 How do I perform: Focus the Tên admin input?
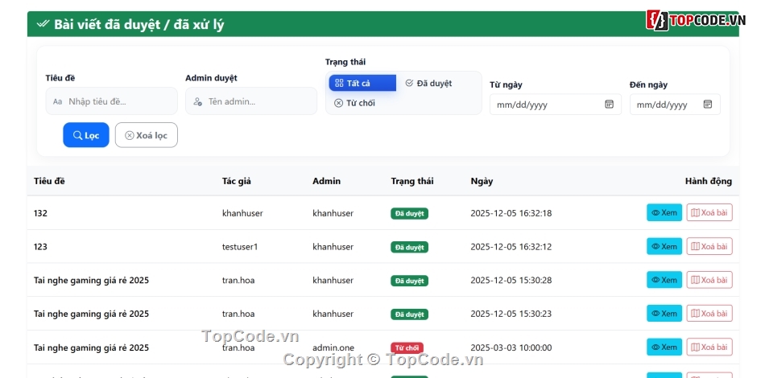251,101
